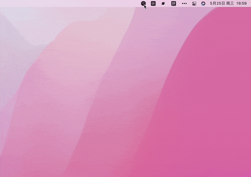
Task: Click the menu bar gap between 拼 and three dots
Action: (179, 3)
